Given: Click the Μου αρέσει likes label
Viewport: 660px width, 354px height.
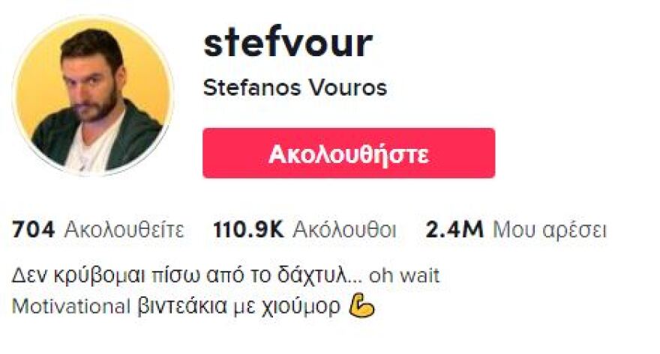Looking at the screenshot, I should [x=550, y=231].
